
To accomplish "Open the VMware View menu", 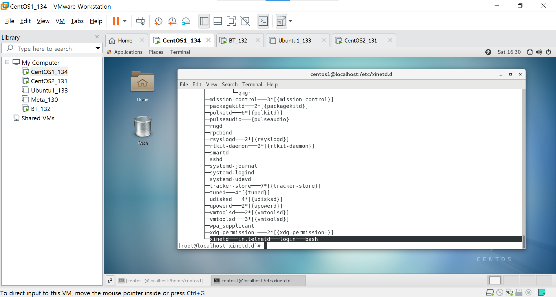I will click(x=43, y=21).
